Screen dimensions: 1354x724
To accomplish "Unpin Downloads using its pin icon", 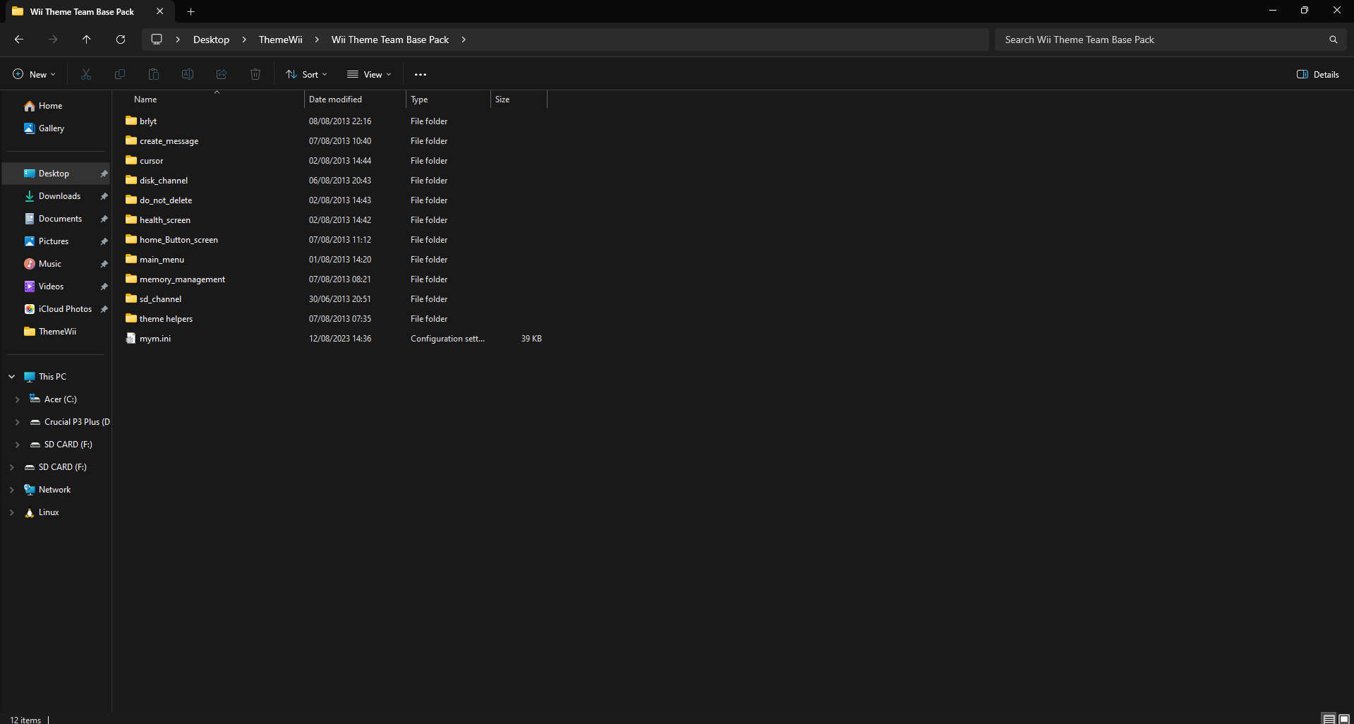I will [x=104, y=196].
